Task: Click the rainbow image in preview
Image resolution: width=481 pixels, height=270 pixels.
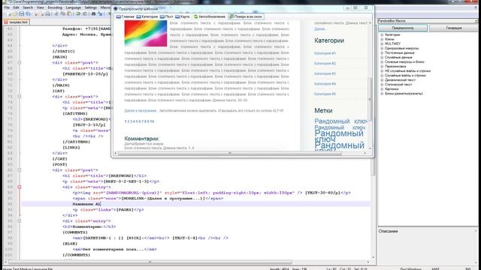Action: point(146,33)
